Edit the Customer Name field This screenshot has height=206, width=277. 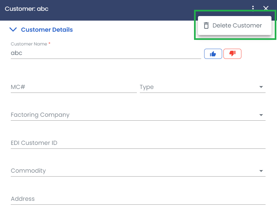(106, 53)
